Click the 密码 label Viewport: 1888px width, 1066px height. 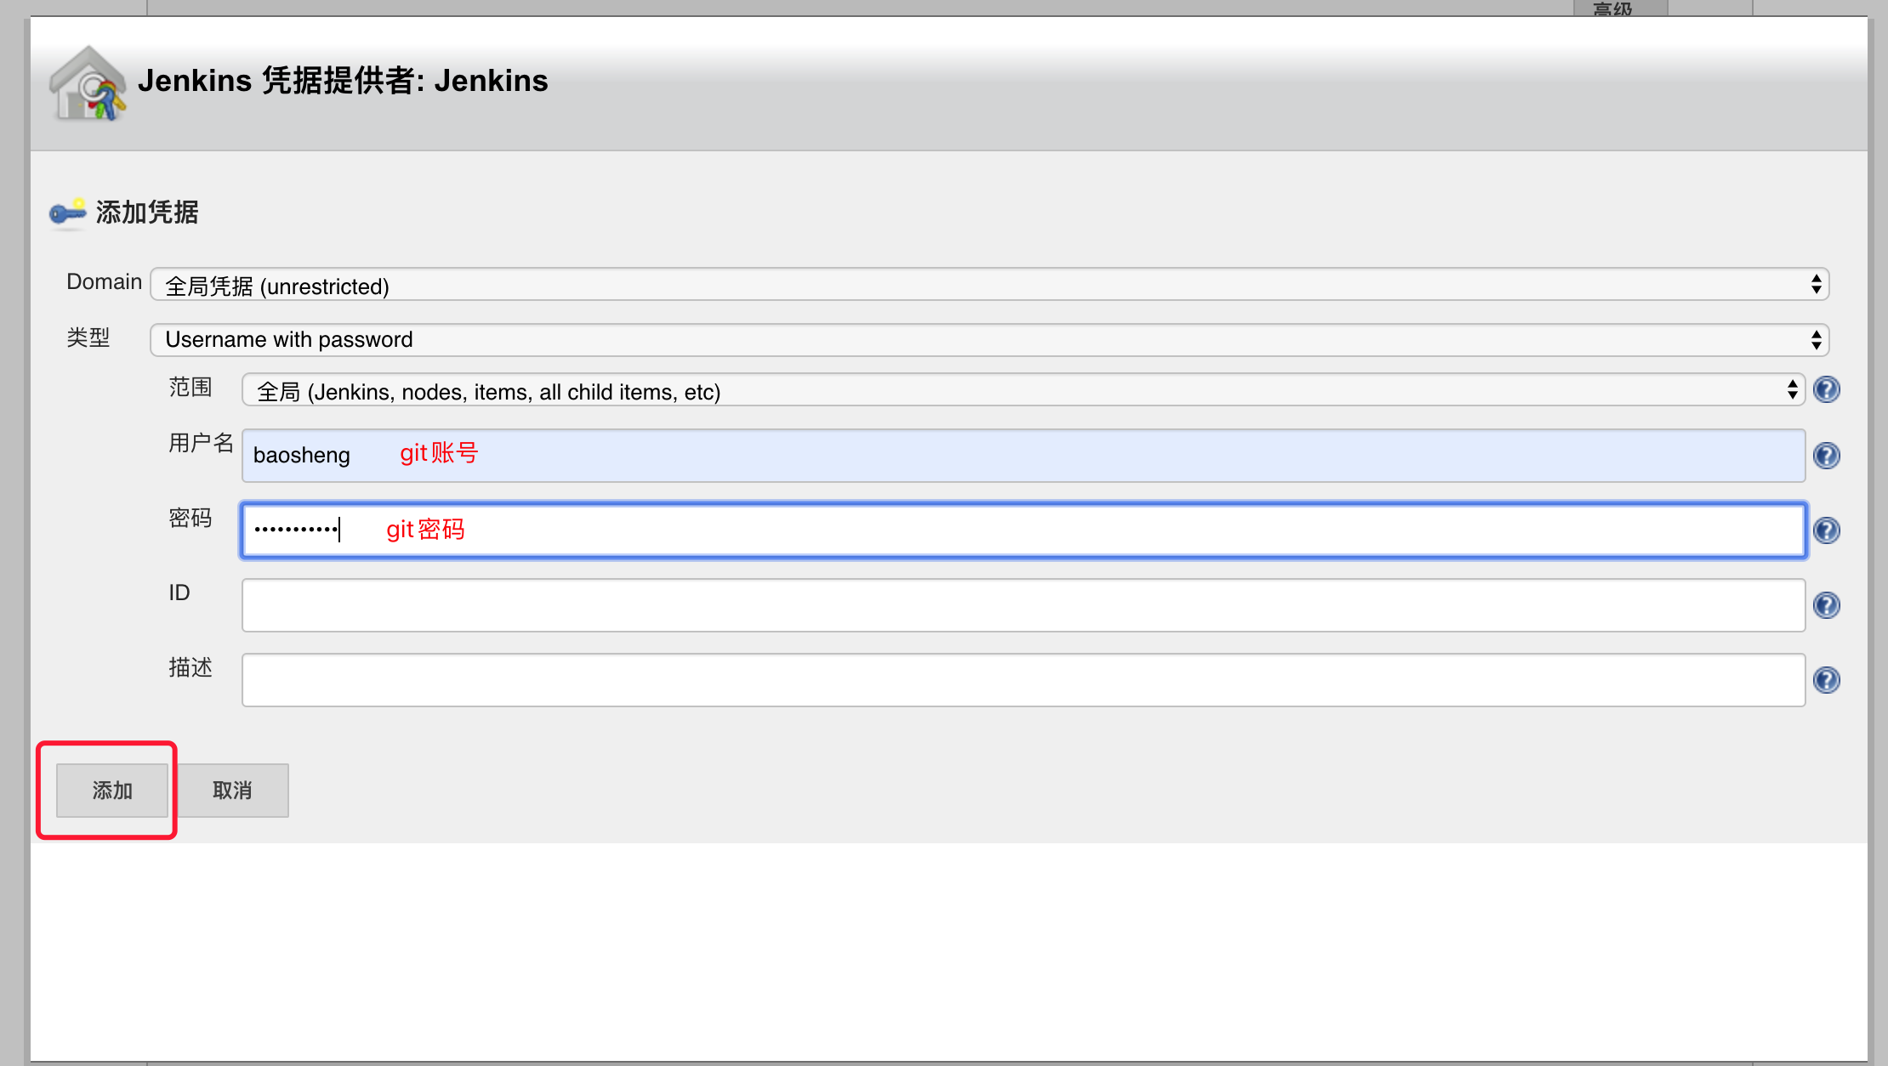pyautogui.click(x=191, y=518)
